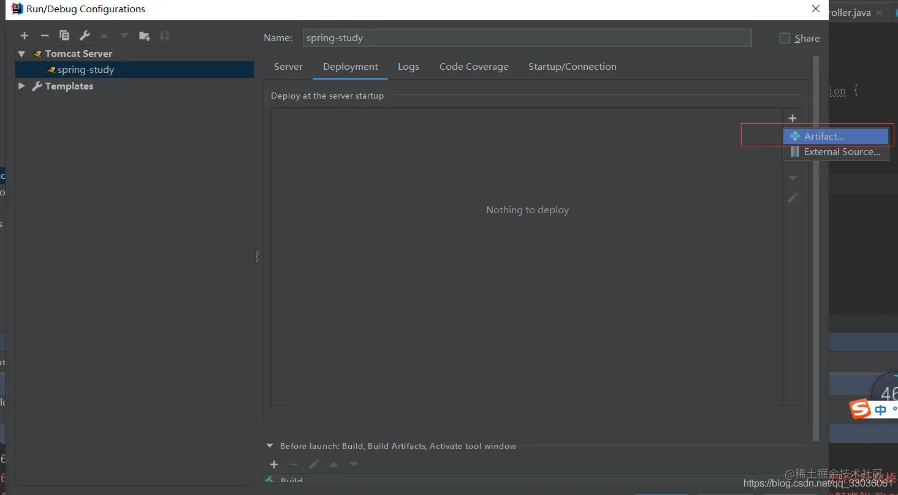Click the Name input field
The image size is (898, 495).
[x=527, y=38]
